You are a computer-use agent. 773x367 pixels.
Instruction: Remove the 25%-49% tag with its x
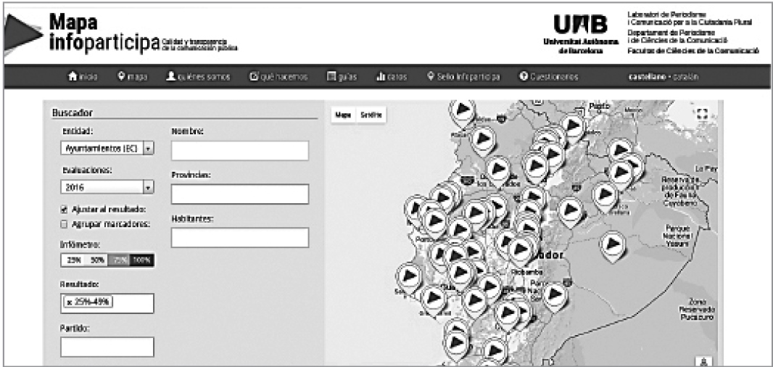70,302
